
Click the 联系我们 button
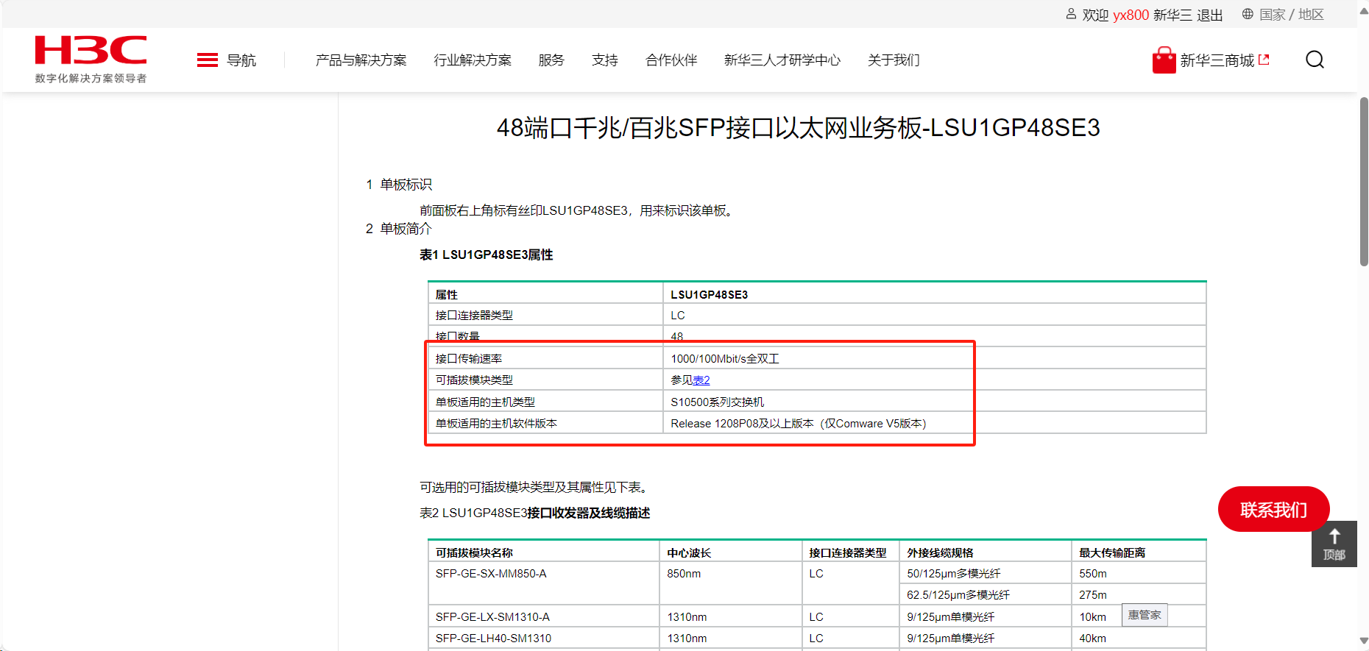coord(1274,509)
